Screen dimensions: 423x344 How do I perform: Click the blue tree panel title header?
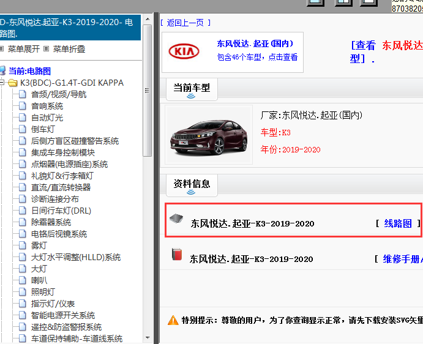pyautogui.click(x=70, y=28)
